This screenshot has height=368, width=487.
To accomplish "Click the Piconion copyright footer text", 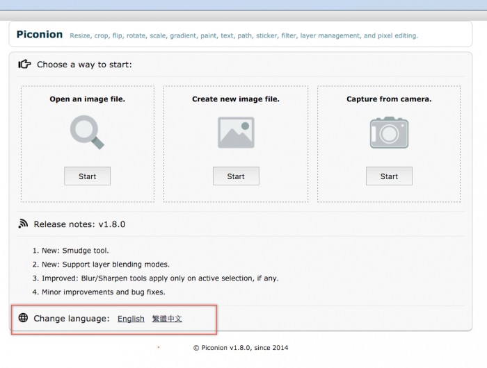I will coord(241,348).
